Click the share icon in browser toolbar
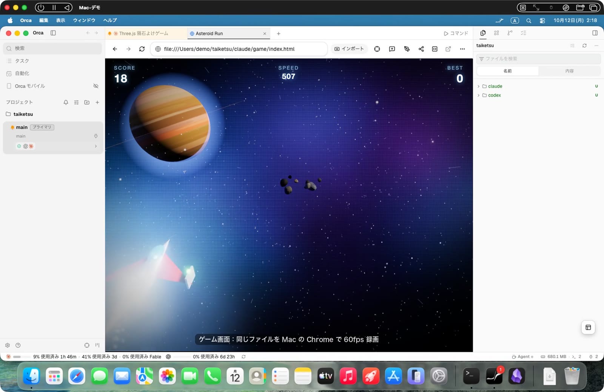Image resolution: width=604 pixels, height=392 pixels. coord(421,49)
